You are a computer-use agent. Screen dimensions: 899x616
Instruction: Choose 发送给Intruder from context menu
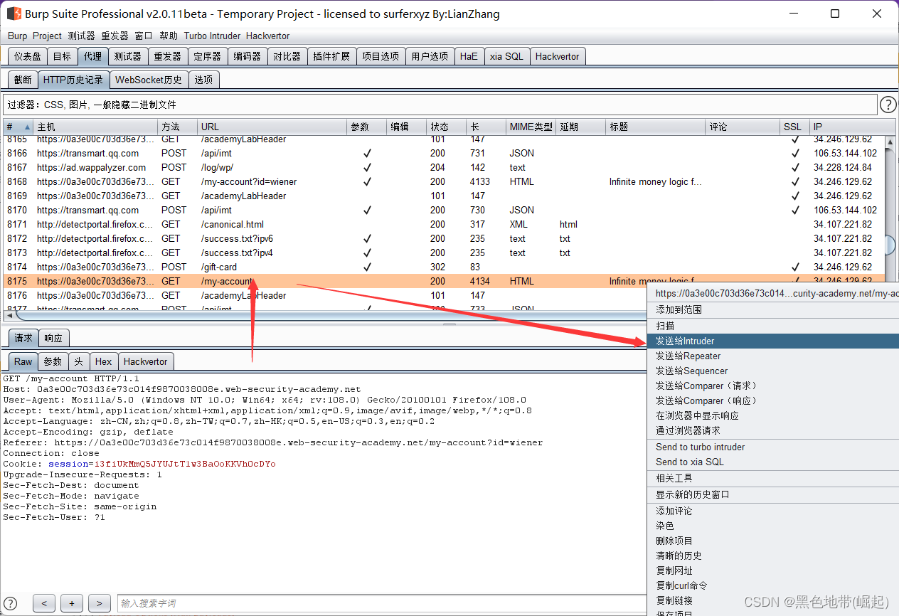click(773, 341)
